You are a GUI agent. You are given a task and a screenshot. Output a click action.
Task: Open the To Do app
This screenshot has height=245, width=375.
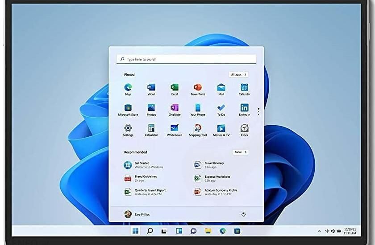pos(221,110)
